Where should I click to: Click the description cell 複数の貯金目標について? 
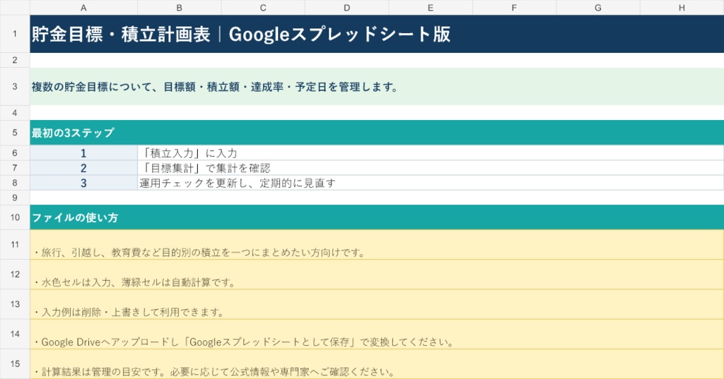coord(377,86)
